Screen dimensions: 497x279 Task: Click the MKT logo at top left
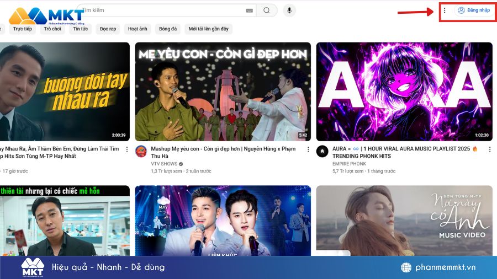[x=47, y=14]
